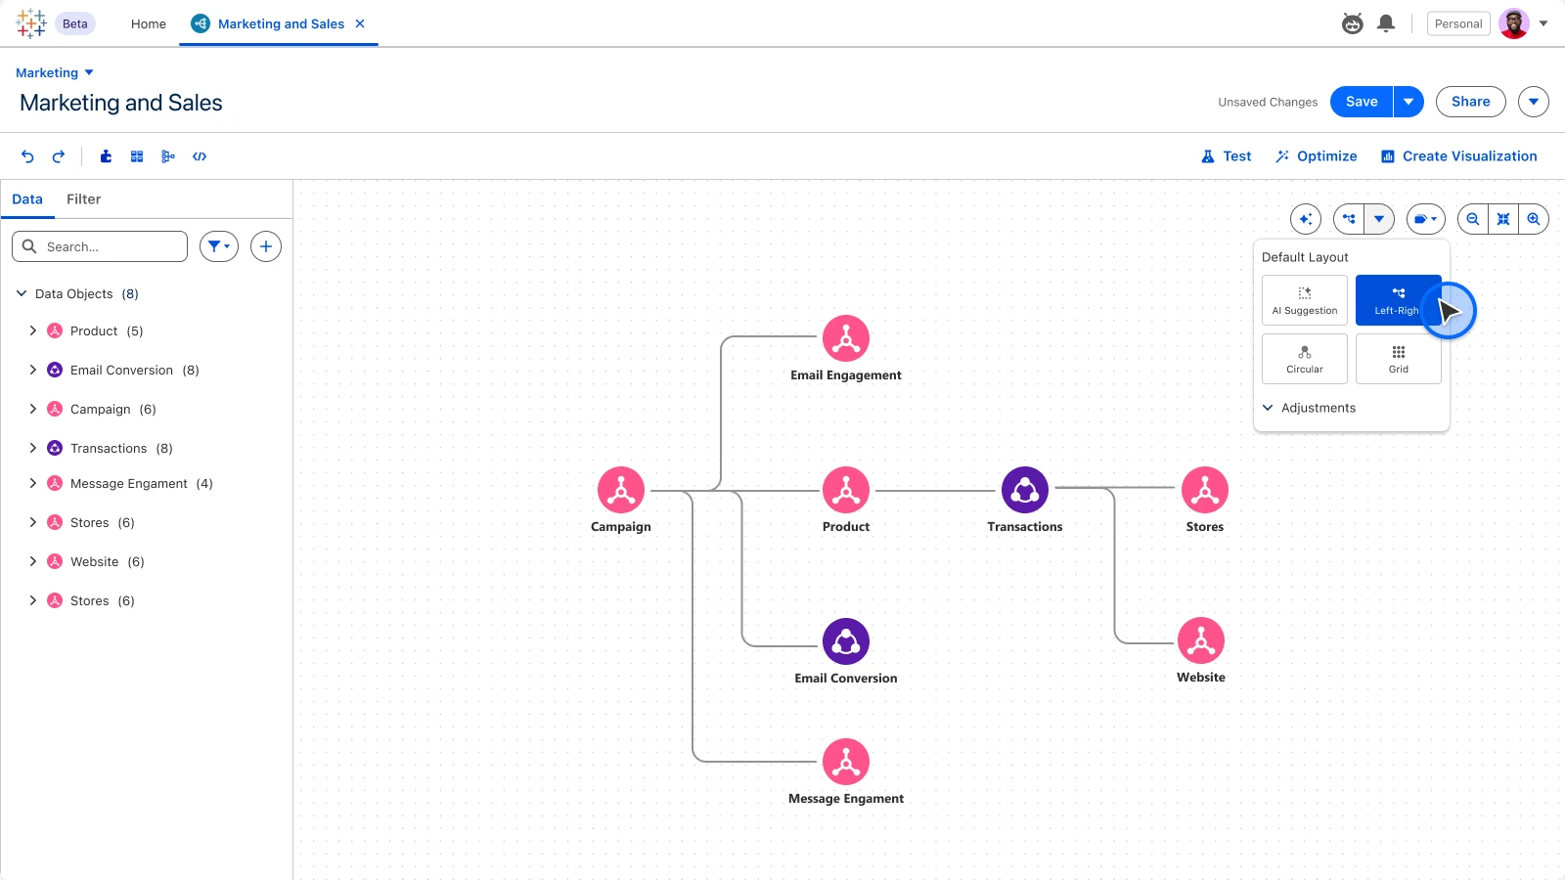The image size is (1565, 880).
Task: Choose the AI Suggestion layout option
Action: coord(1305,300)
